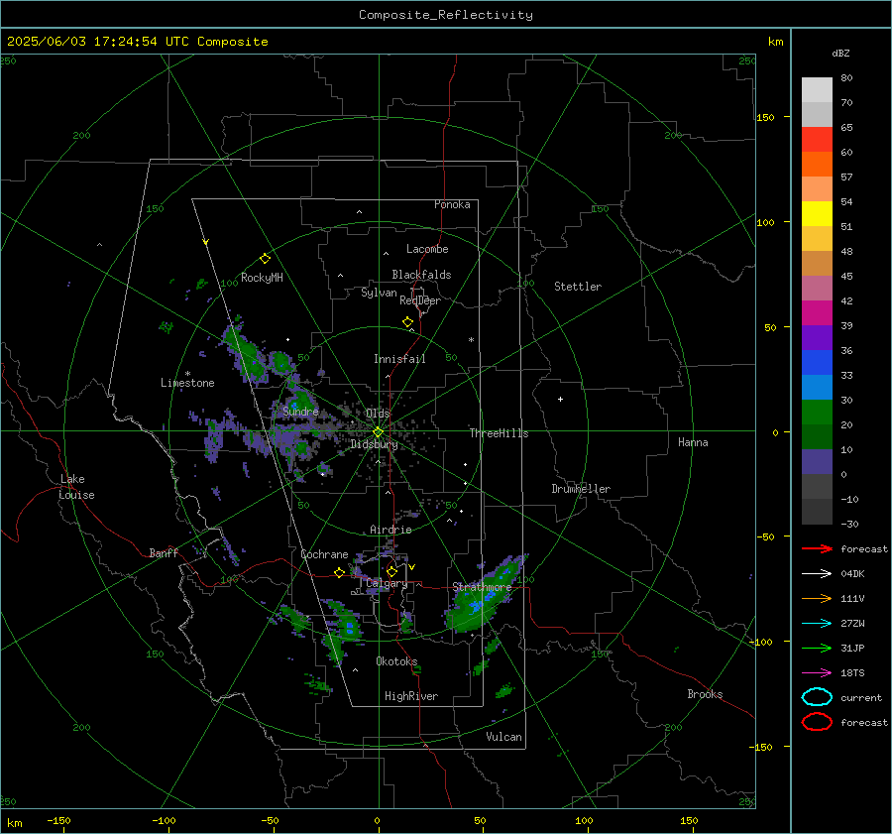Click the cyan current ellipse icon
Image resolution: width=892 pixels, height=834 pixels.
(x=817, y=697)
